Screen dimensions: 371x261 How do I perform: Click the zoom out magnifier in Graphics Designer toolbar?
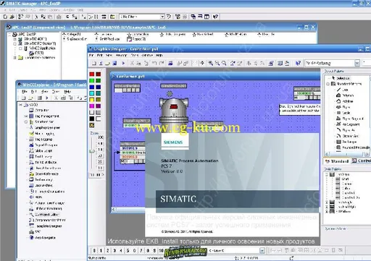tap(217, 63)
